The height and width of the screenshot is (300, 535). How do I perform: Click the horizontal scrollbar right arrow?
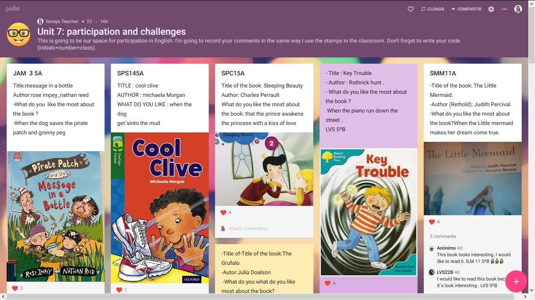[525, 297]
